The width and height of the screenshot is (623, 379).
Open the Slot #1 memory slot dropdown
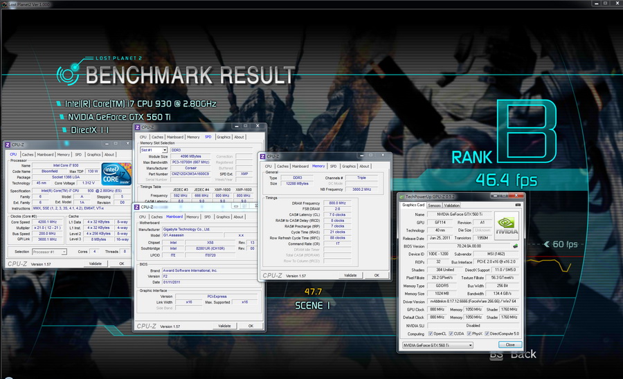(x=154, y=150)
